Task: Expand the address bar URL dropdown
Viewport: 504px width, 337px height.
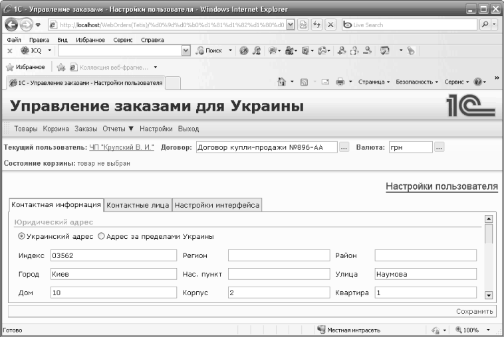Action: (290, 25)
